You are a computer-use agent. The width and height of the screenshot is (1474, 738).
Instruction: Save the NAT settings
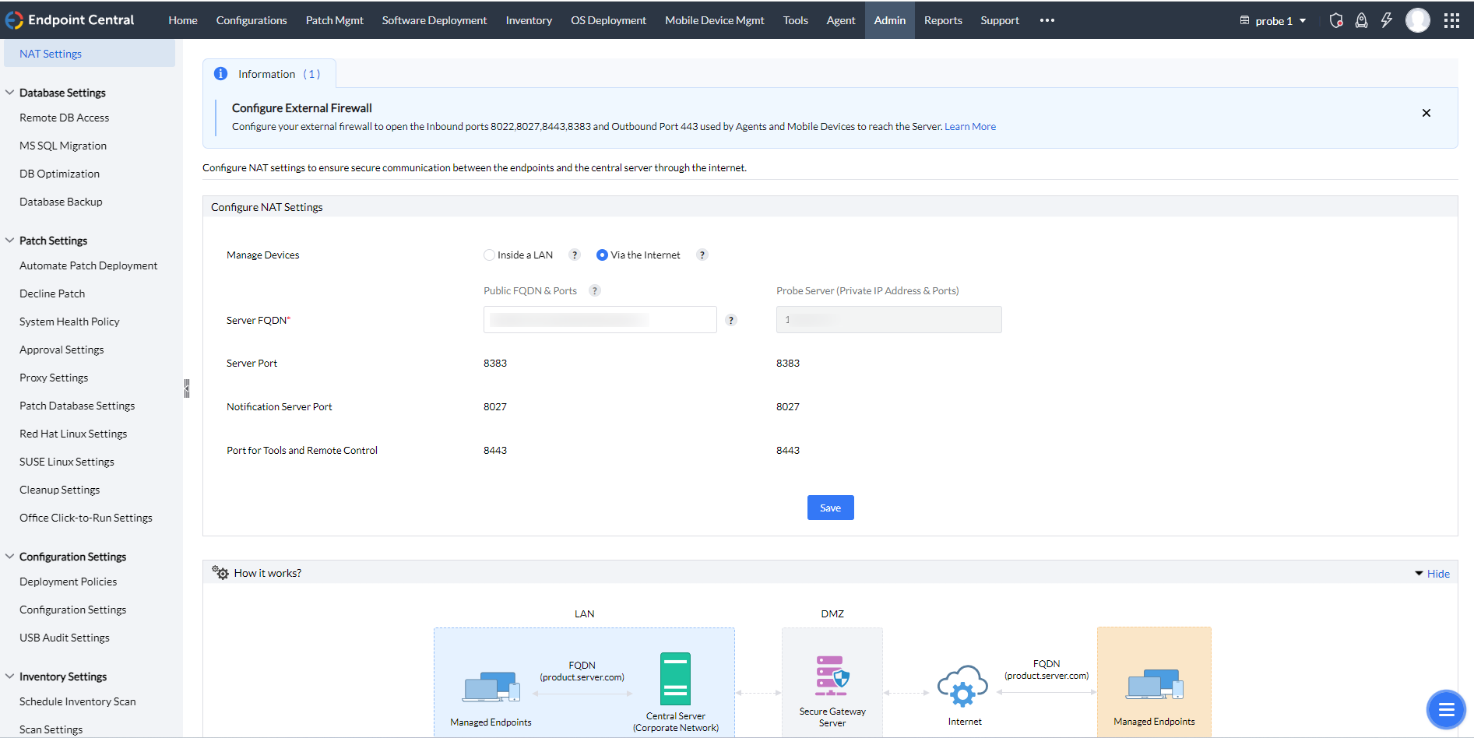[831, 508]
